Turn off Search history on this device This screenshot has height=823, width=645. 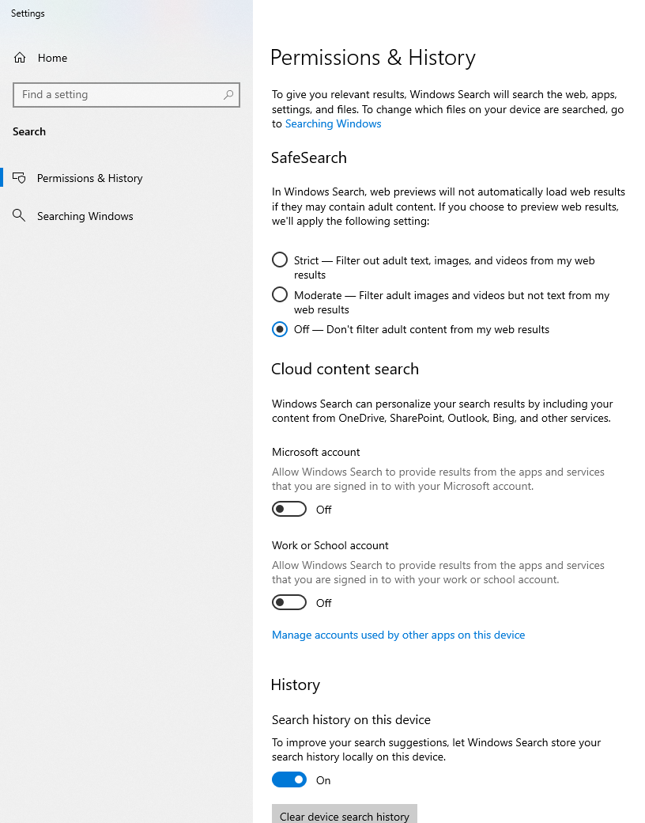(x=289, y=780)
